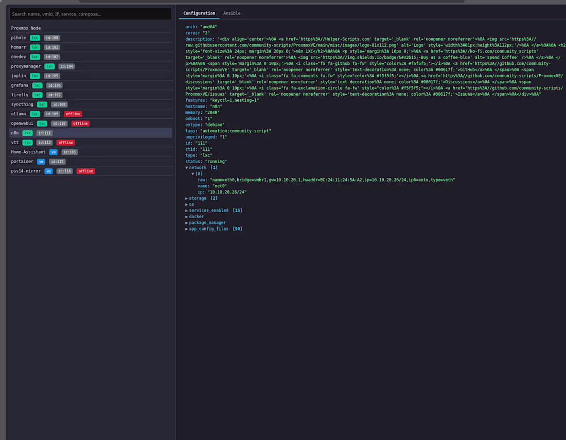The image size is (566, 440).
Task: Select the Configuration tab
Action: (x=199, y=13)
